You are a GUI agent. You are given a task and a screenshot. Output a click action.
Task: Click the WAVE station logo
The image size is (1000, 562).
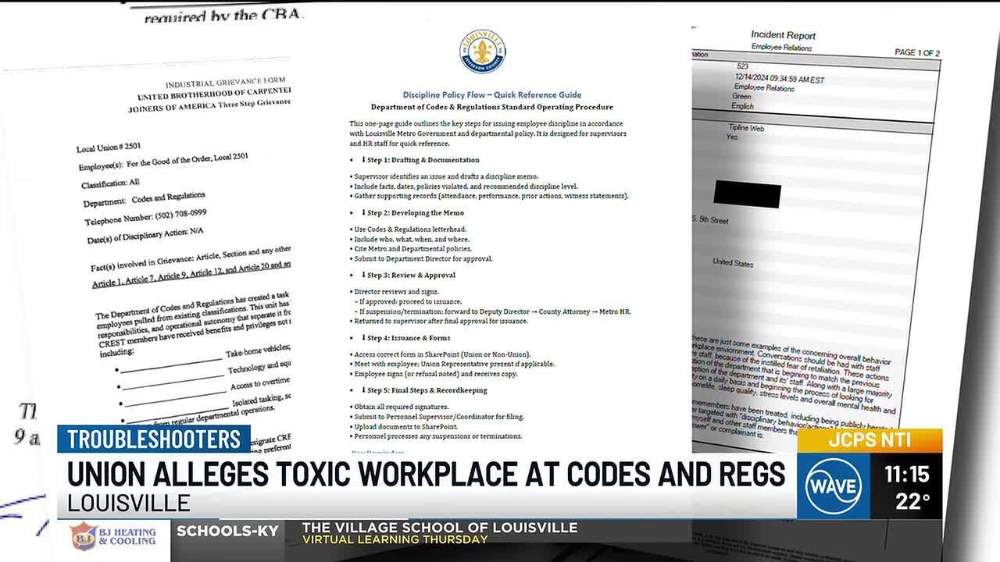coord(834,486)
